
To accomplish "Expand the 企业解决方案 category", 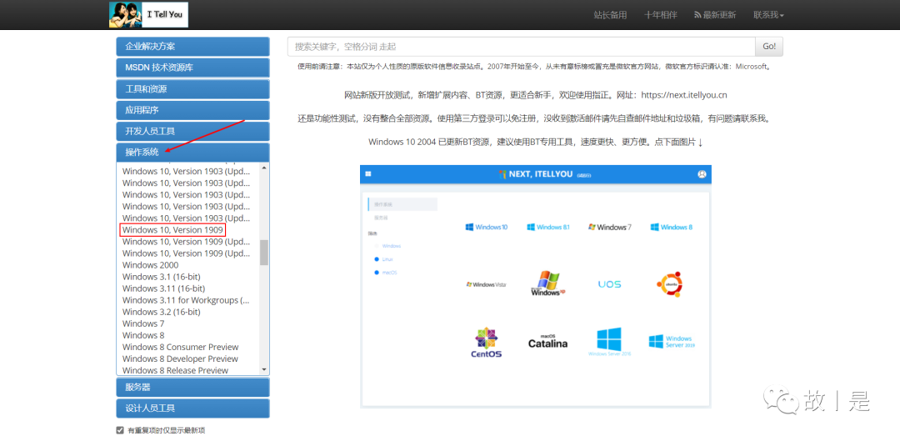I will point(192,47).
